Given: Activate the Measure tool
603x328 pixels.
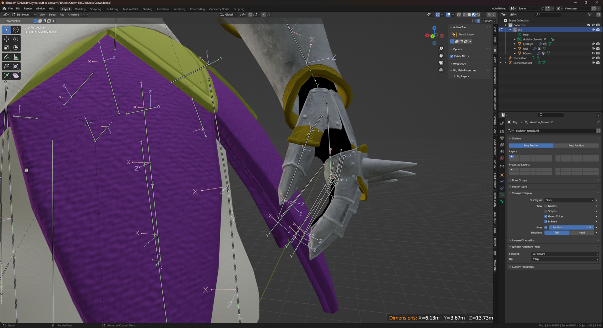Looking at the screenshot, I should click(x=16, y=57).
